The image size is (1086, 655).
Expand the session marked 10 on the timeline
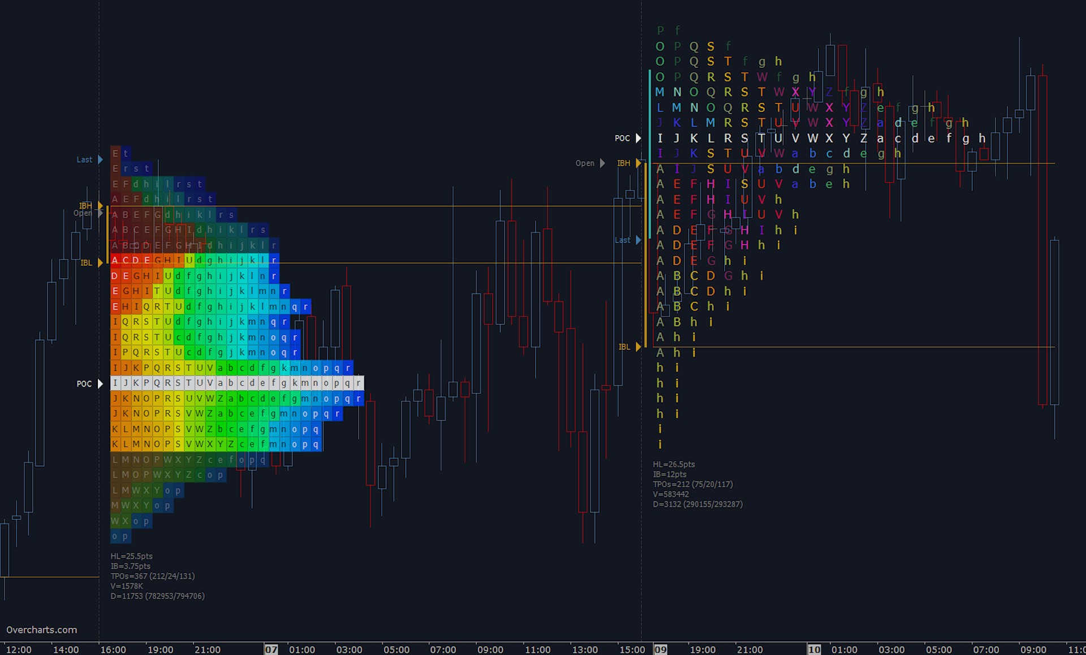[x=815, y=649]
